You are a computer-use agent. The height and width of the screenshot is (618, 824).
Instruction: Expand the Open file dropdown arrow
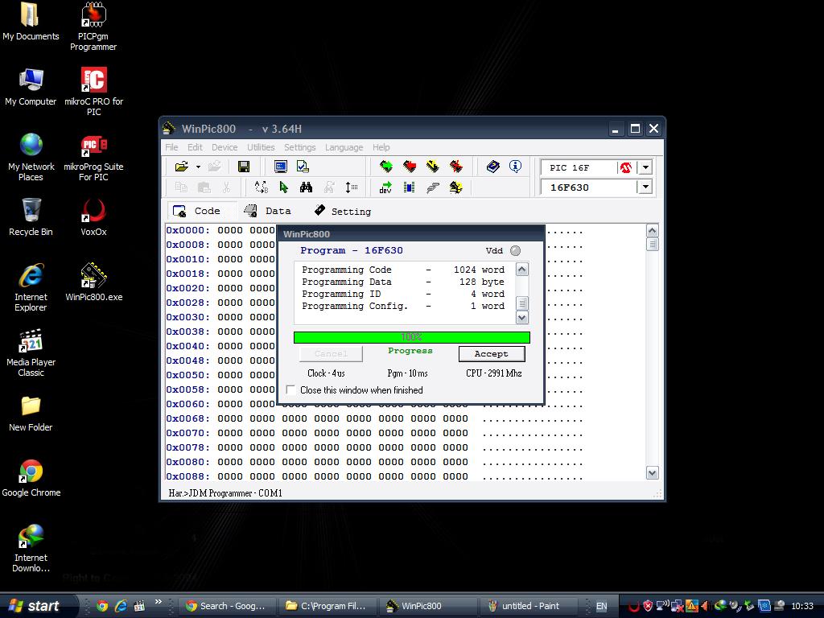click(x=198, y=167)
